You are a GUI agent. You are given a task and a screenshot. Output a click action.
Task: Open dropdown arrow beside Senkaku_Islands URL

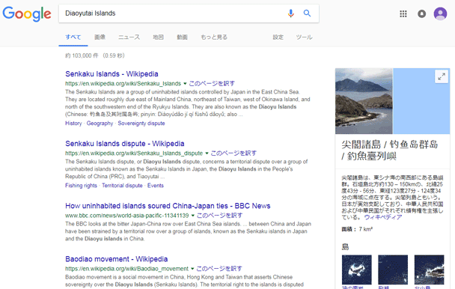(x=185, y=84)
